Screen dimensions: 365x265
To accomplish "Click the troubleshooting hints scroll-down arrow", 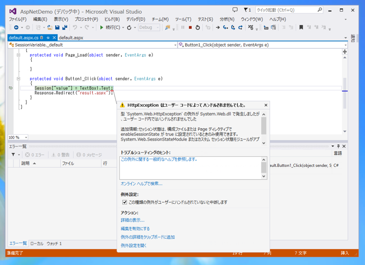I will point(264,176).
